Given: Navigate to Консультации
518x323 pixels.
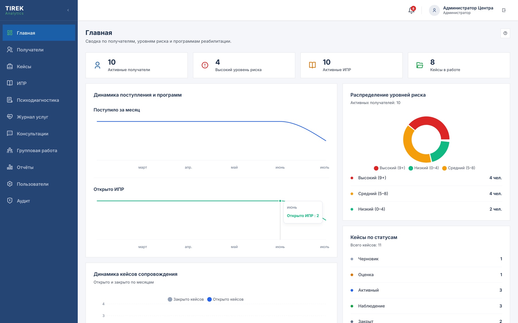Looking at the screenshot, I should (x=39, y=134).
